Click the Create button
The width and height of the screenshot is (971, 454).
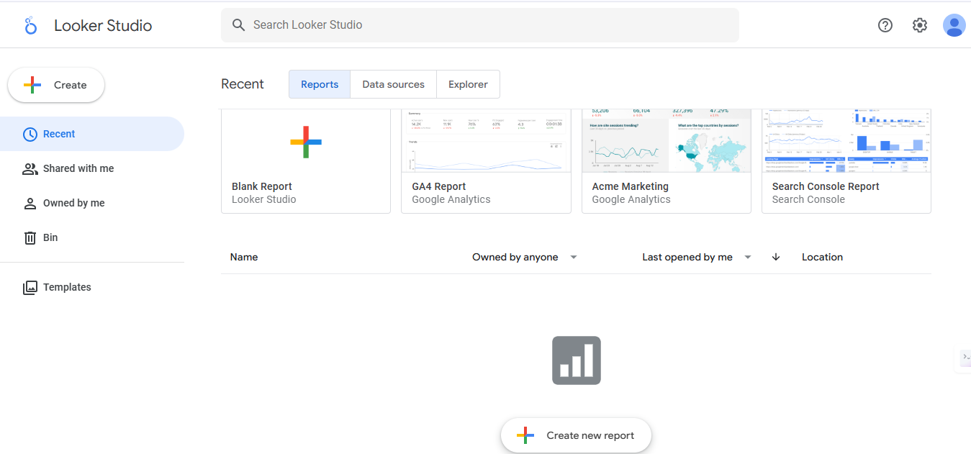56,85
